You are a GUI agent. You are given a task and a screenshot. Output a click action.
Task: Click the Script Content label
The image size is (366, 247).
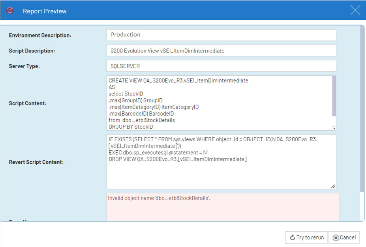point(28,103)
